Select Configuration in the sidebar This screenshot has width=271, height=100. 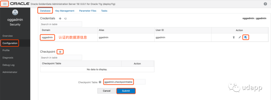(10, 43)
